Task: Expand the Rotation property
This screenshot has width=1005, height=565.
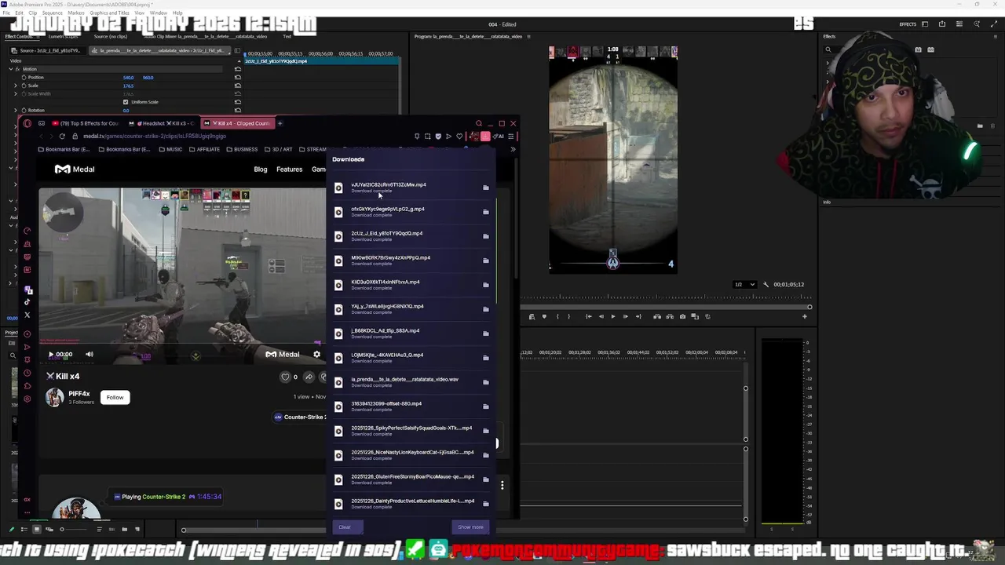Action: (x=16, y=110)
